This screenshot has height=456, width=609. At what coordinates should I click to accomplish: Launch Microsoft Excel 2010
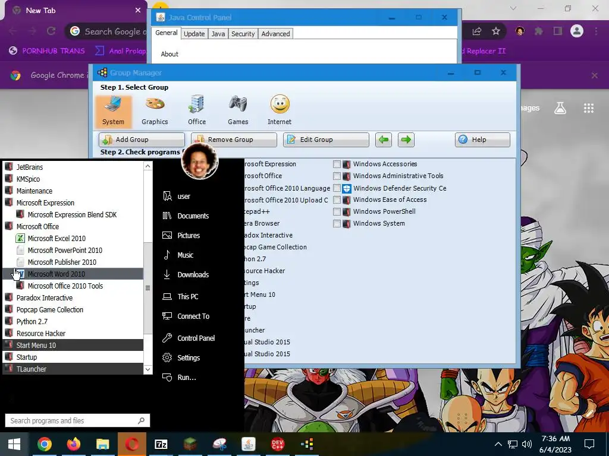[x=73, y=239]
